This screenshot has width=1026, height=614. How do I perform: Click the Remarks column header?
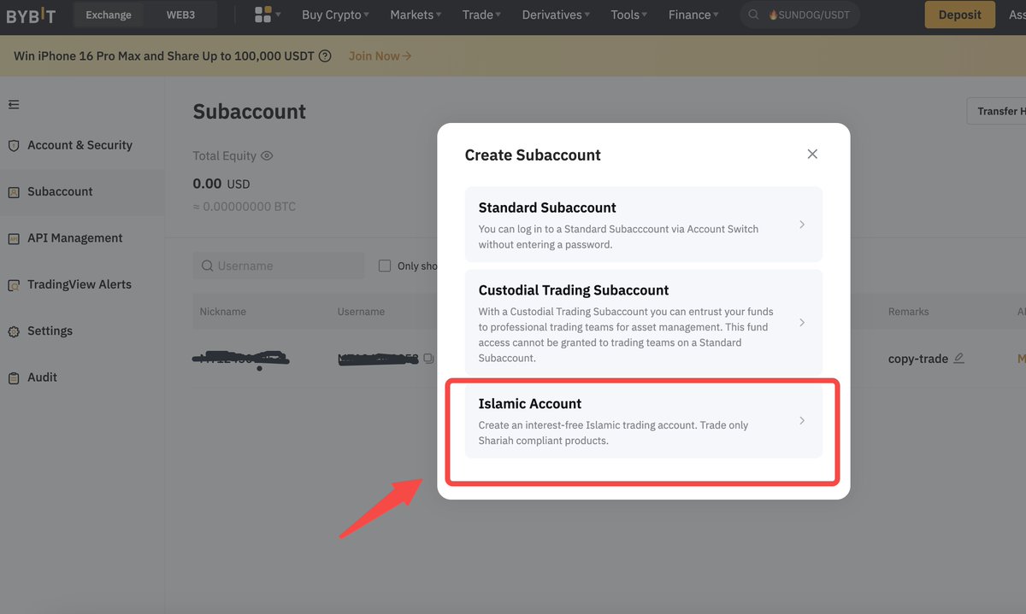[908, 312]
